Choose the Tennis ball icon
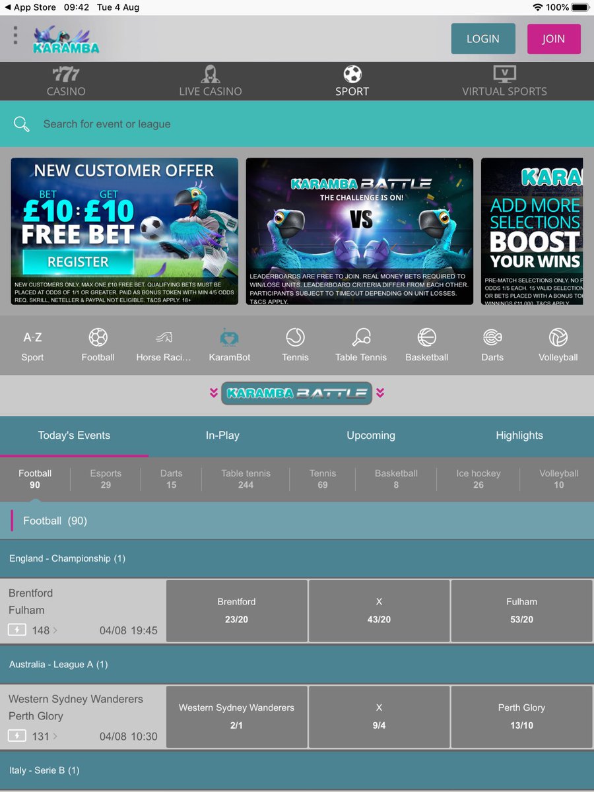594x792 pixels. (x=295, y=346)
